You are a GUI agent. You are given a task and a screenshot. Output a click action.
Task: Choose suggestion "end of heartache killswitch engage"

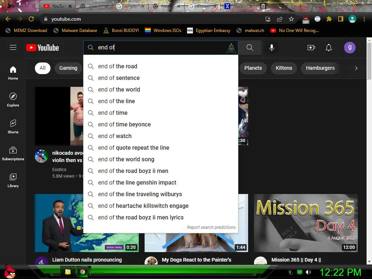click(x=161, y=206)
